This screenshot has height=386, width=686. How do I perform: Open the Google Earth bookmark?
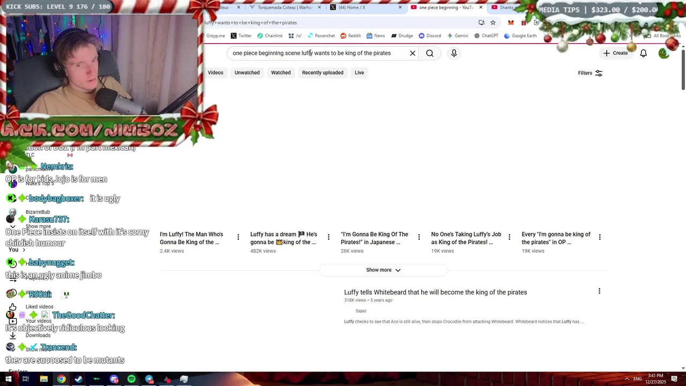[520, 36]
